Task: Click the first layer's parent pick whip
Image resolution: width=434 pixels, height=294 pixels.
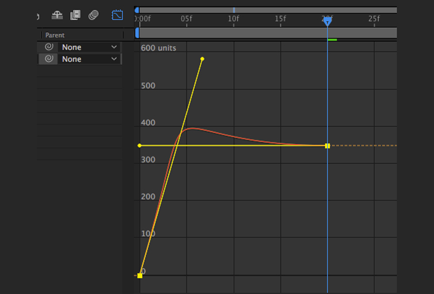Action: [x=49, y=47]
